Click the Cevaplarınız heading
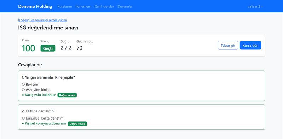Screen dimensions: 283x139 [x=30, y=65]
